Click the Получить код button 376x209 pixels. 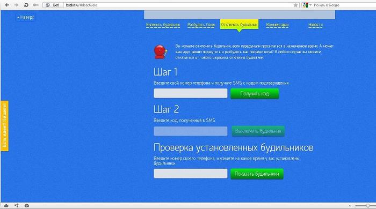click(255, 93)
